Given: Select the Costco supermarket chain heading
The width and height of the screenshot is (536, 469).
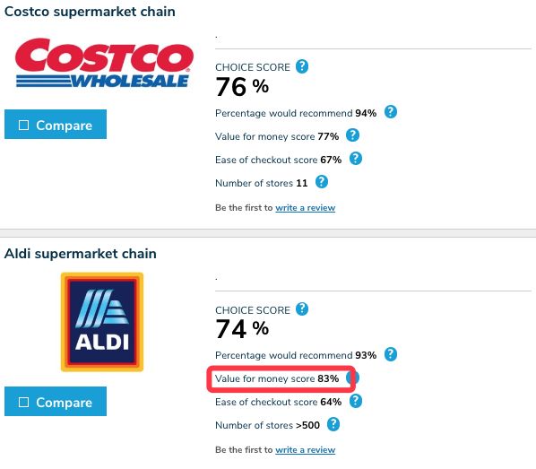Looking at the screenshot, I should point(90,12).
